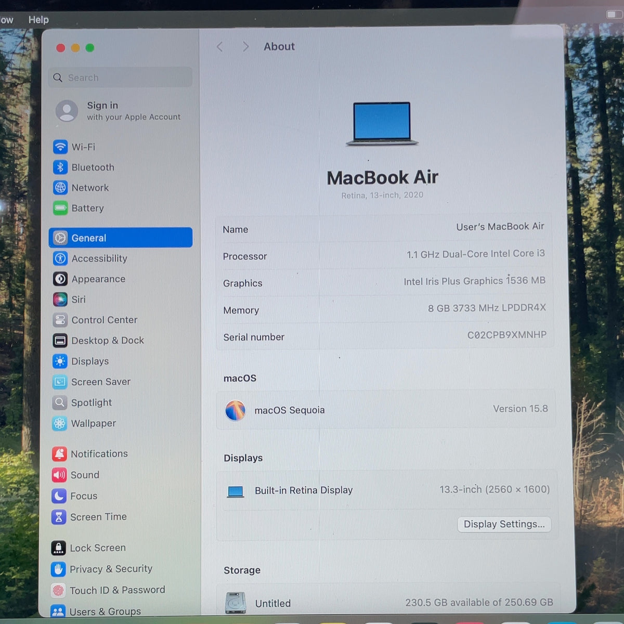This screenshot has height=624, width=624.
Task: Click the account avatar beside Sign in
Action: (67, 111)
